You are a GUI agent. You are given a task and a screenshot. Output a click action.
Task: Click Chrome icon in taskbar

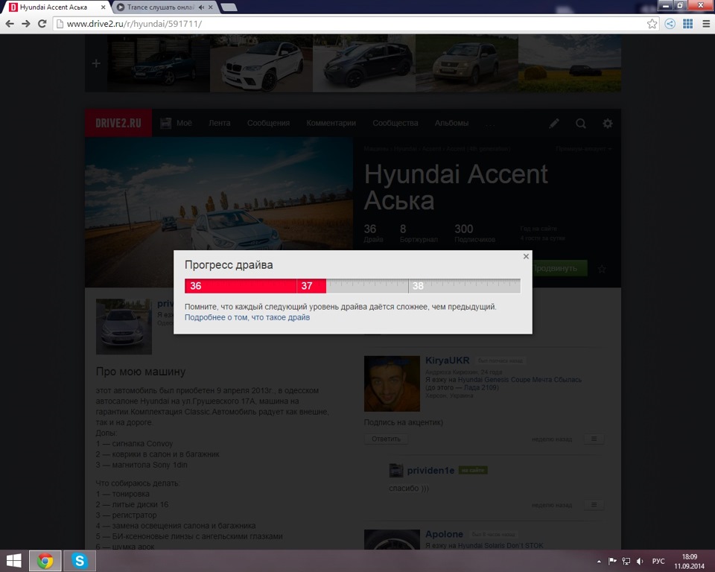45,561
